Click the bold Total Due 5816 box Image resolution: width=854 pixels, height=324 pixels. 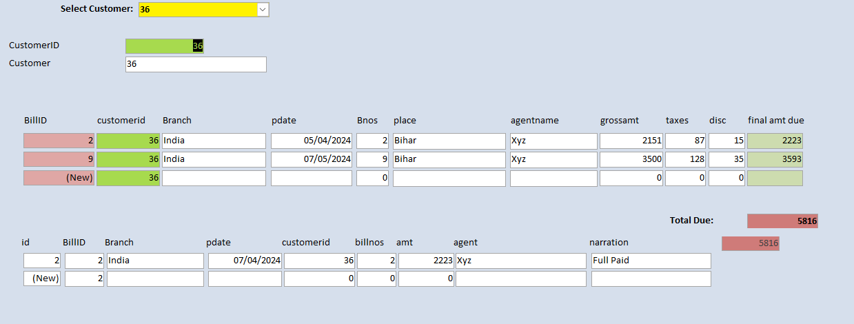[x=782, y=221]
